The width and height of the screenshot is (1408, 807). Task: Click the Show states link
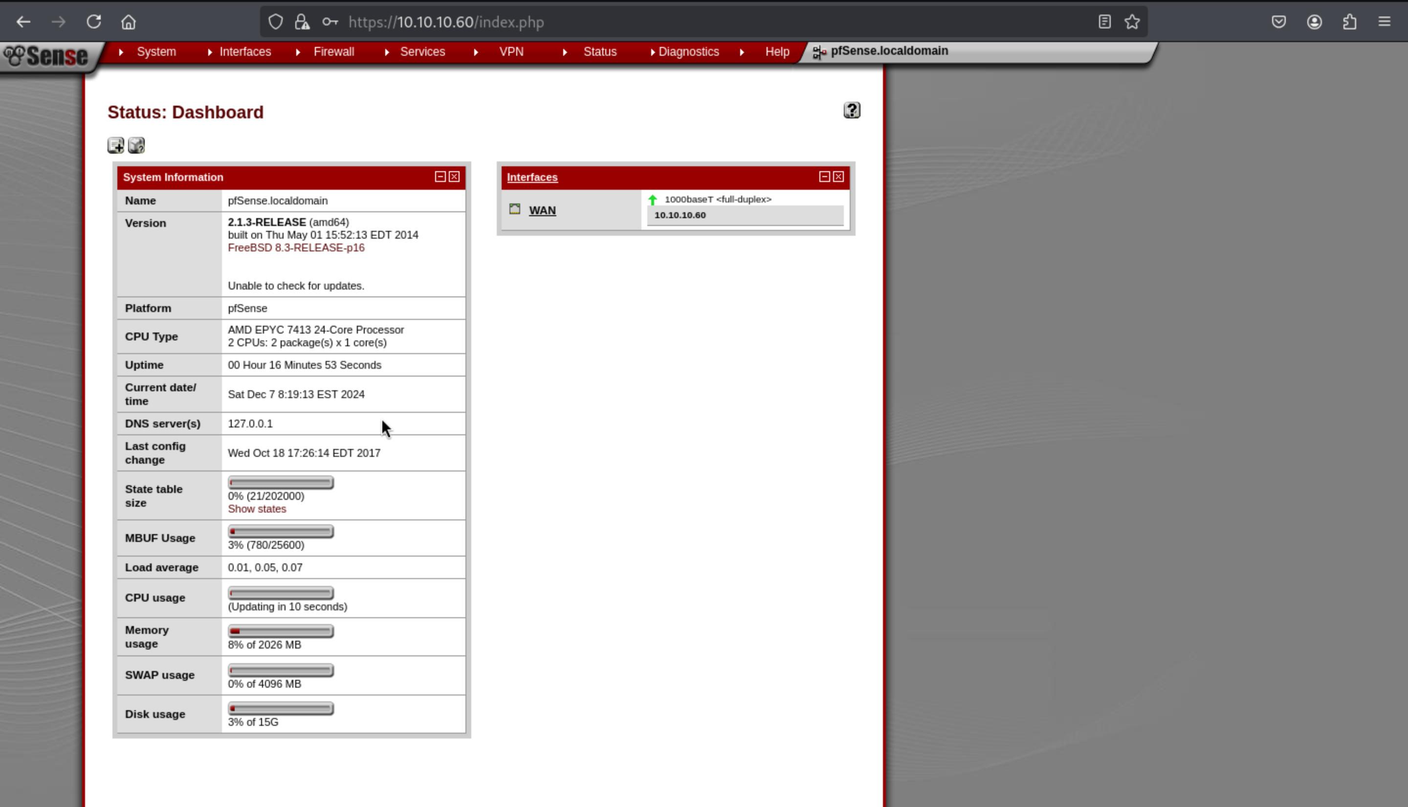[257, 509]
